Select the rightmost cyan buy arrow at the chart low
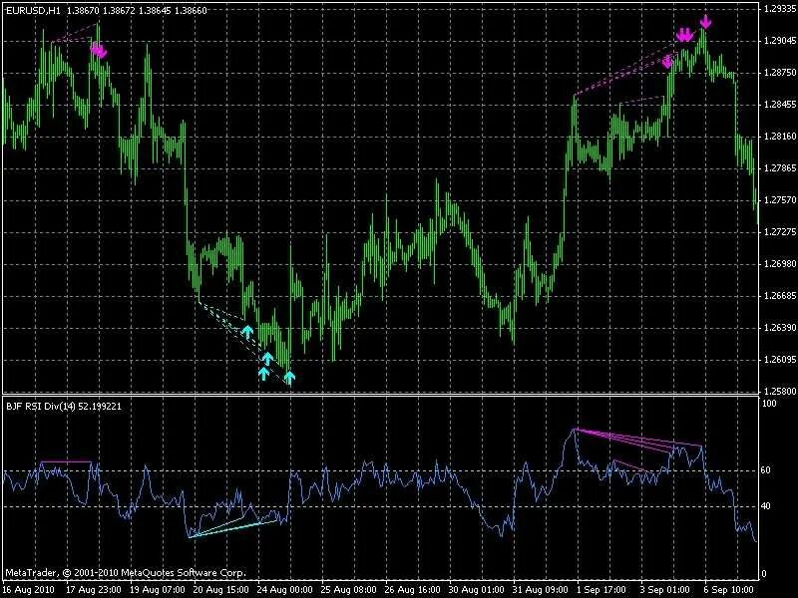Image resolution: width=798 pixels, height=598 pixels. tap(289, 377)
